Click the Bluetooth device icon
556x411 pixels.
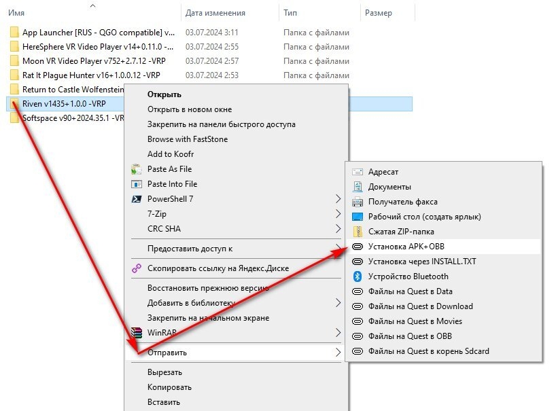[358, 276]
